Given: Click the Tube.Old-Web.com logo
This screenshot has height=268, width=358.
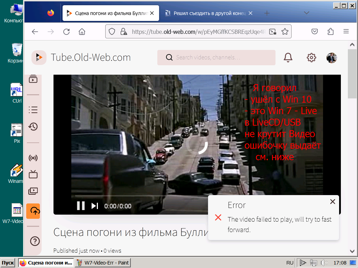Looking at the screenshot, I should [81, 58].
